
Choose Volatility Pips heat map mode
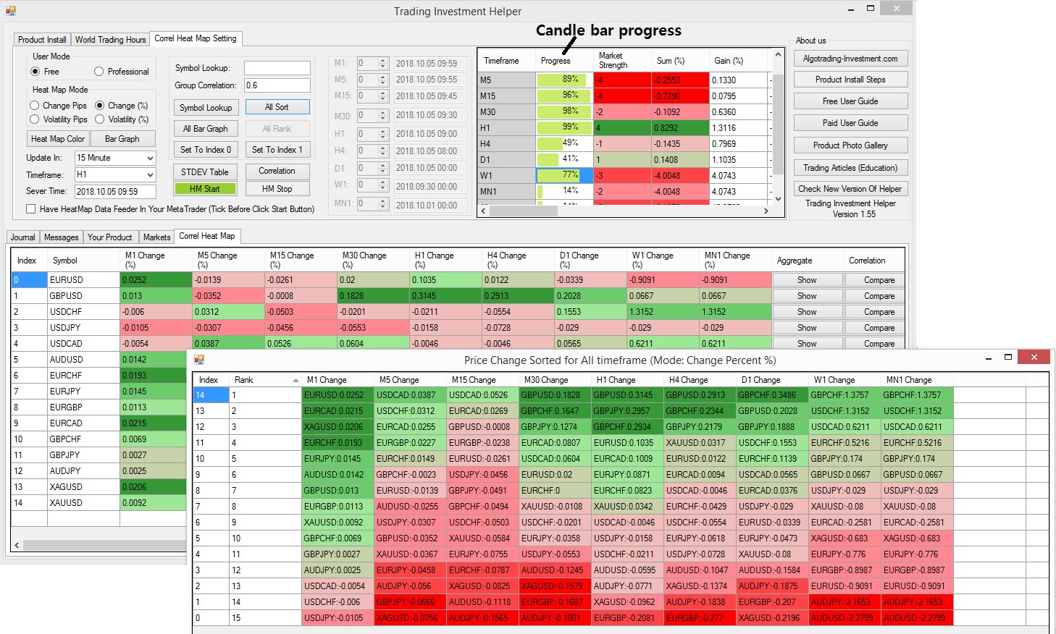(34, 119)
